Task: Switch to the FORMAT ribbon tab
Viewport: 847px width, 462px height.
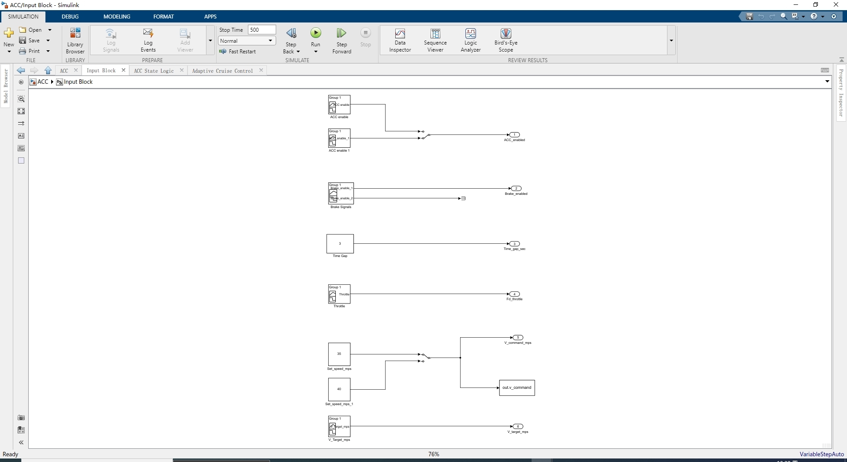Action: click(x=164, y=17)
